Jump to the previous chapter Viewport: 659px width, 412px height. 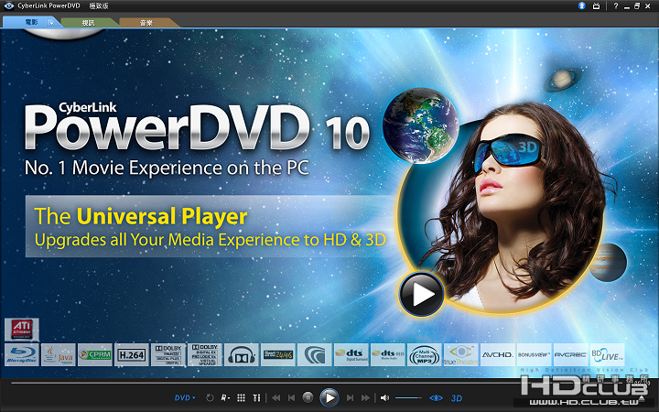click(291, 397)
